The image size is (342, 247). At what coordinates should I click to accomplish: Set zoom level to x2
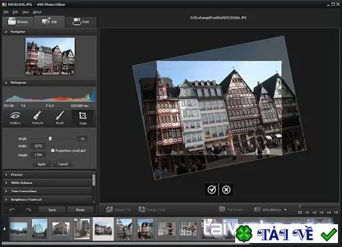[314, 212]
